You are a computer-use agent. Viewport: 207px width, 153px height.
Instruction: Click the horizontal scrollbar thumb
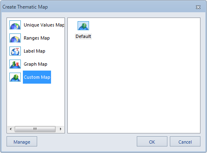coord(35,129)
